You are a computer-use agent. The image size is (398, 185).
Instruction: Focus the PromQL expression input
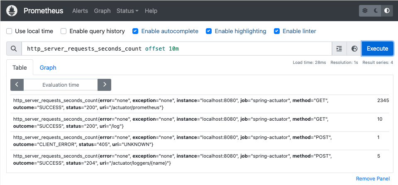177,49
